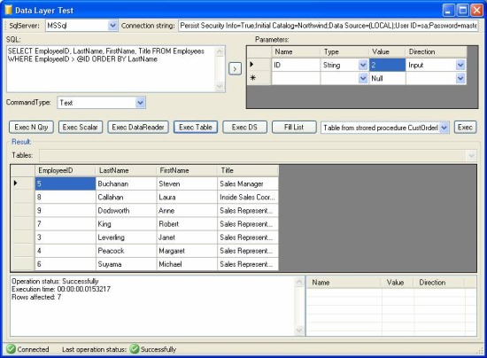This screenshot has width=487, height=358.
Task: Open the String type dropdown for the ID parameter
Action: 363,65
